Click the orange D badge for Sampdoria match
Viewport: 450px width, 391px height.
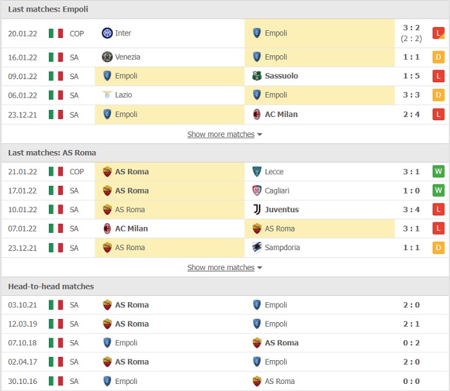[x=438, y=248]
